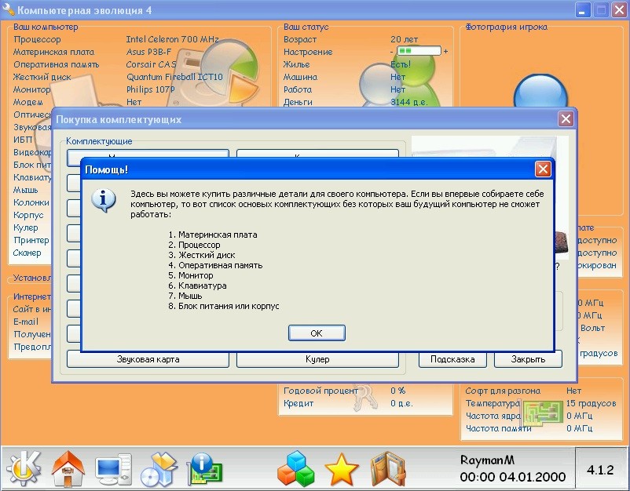Viewport: 630px width, 491px height.
Task: Click the Материнская плата label in Ваш компьютер
Action: [54, 52]
